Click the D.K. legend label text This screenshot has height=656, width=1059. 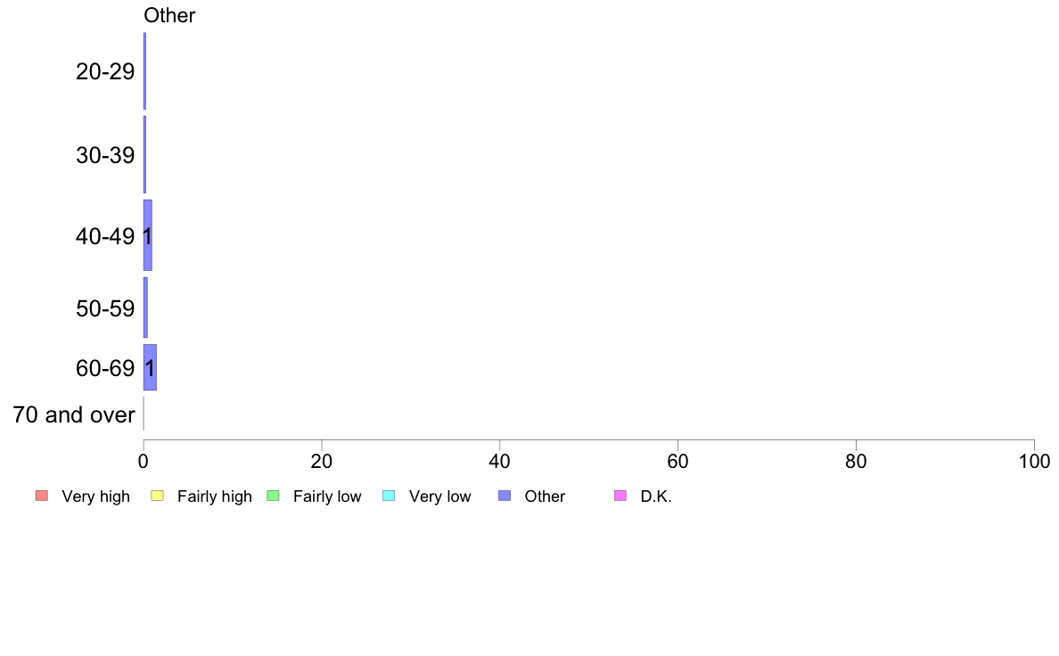[656, 496]
